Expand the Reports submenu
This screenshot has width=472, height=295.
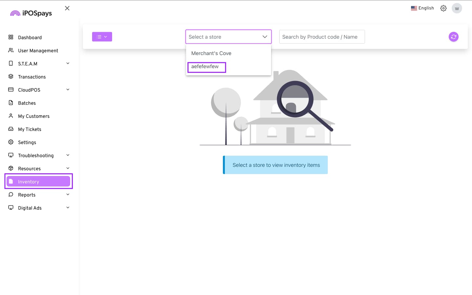tap(68, 194)
